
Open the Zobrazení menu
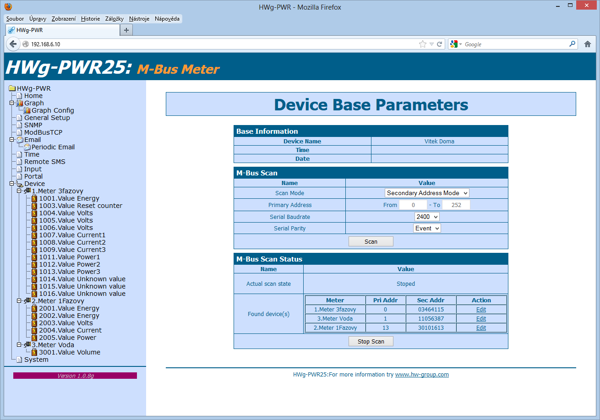[x=64, y=19]
